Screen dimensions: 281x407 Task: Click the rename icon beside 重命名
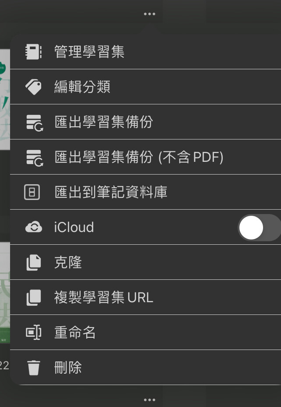pos(33,332)
